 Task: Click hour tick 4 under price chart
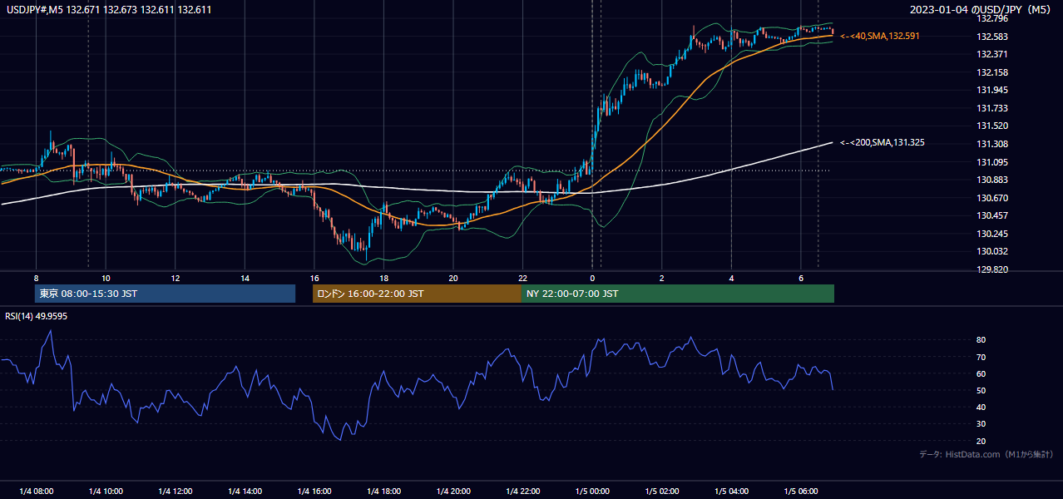point(731,278)
